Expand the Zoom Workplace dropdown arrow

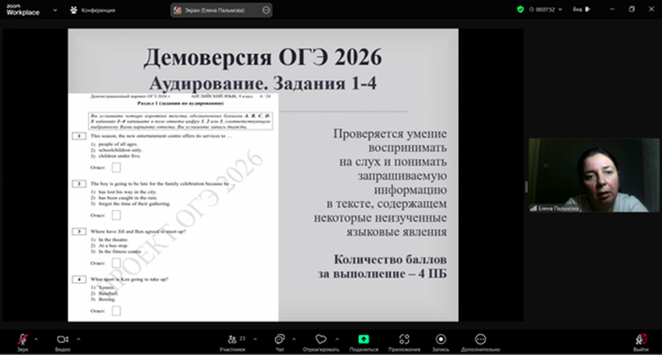54,10
